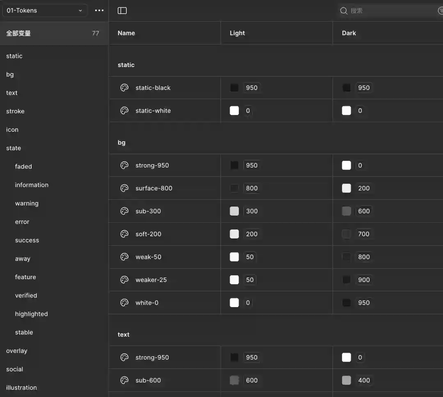Open the three-dots more options menu

(99, 11)
